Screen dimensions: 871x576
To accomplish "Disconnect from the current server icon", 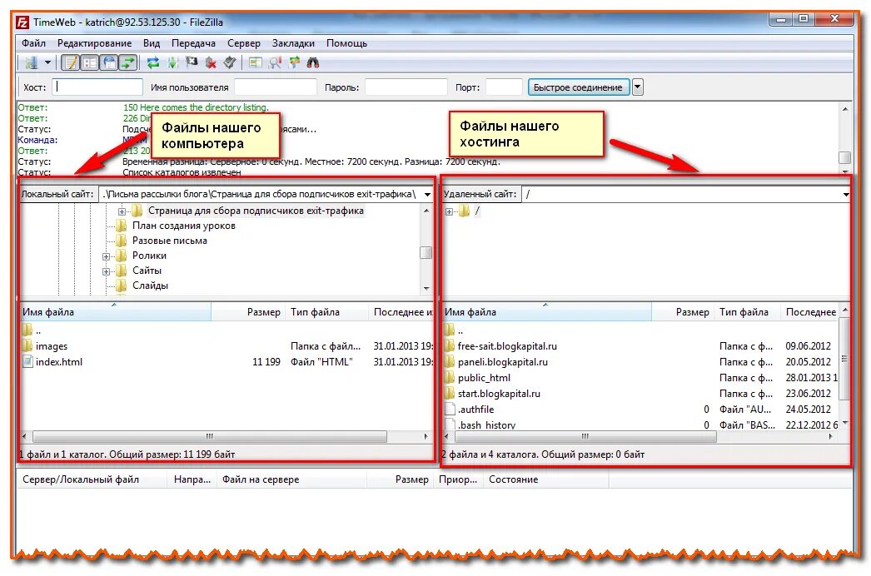I will pos(211,62).
